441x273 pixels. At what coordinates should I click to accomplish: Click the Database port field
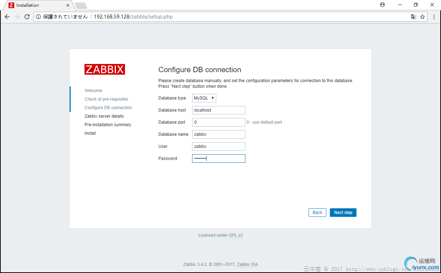pos(219,122)
